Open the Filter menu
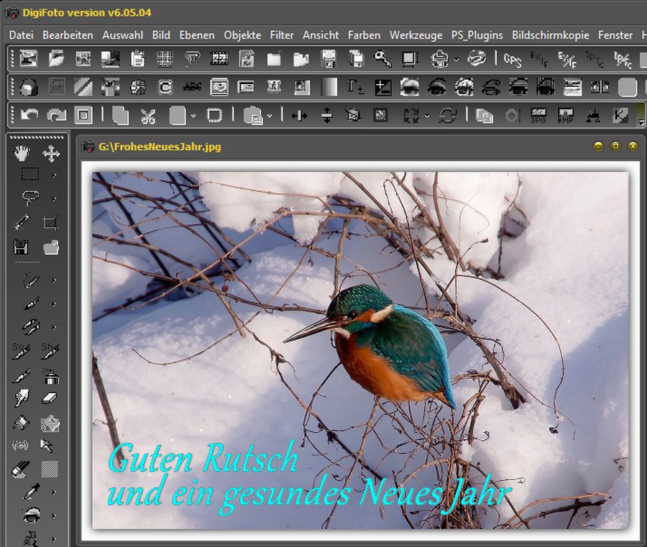 point(282,35)
